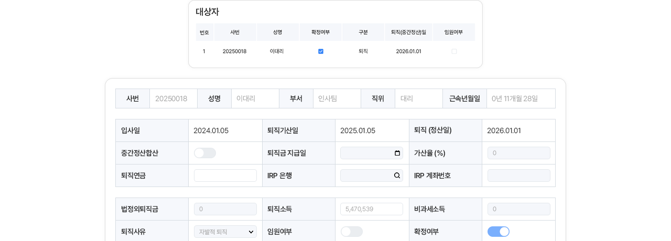Focus the IRP 계좌번호 input field
The image size is (671, 241).
coord(518,176)
